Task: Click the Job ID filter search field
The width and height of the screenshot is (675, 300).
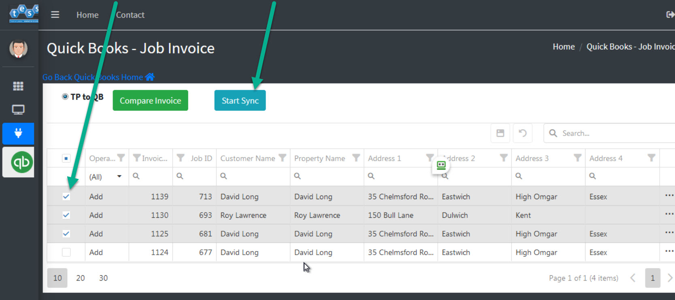Action: 194,177
